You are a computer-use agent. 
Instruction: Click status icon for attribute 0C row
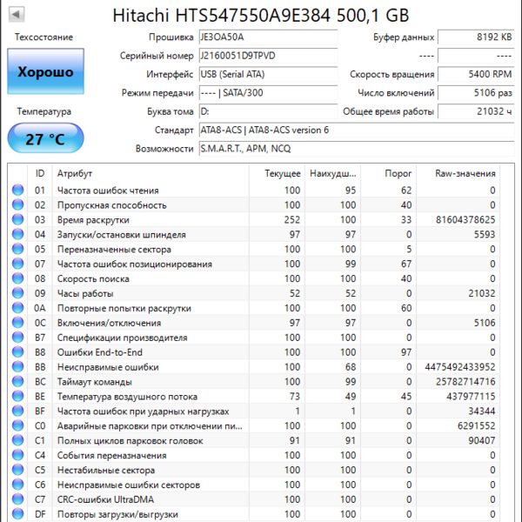18,323
